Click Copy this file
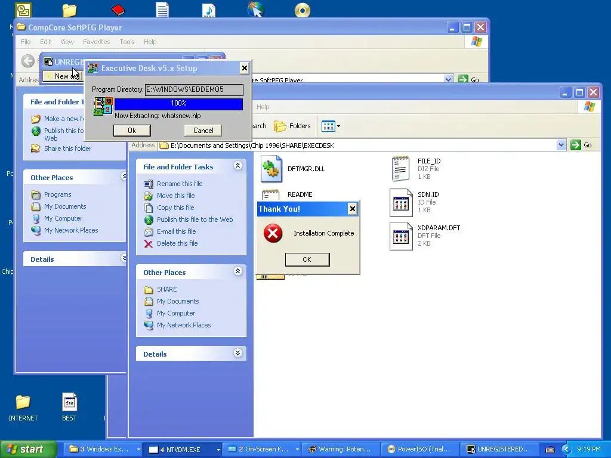 (x=175, y=208)
